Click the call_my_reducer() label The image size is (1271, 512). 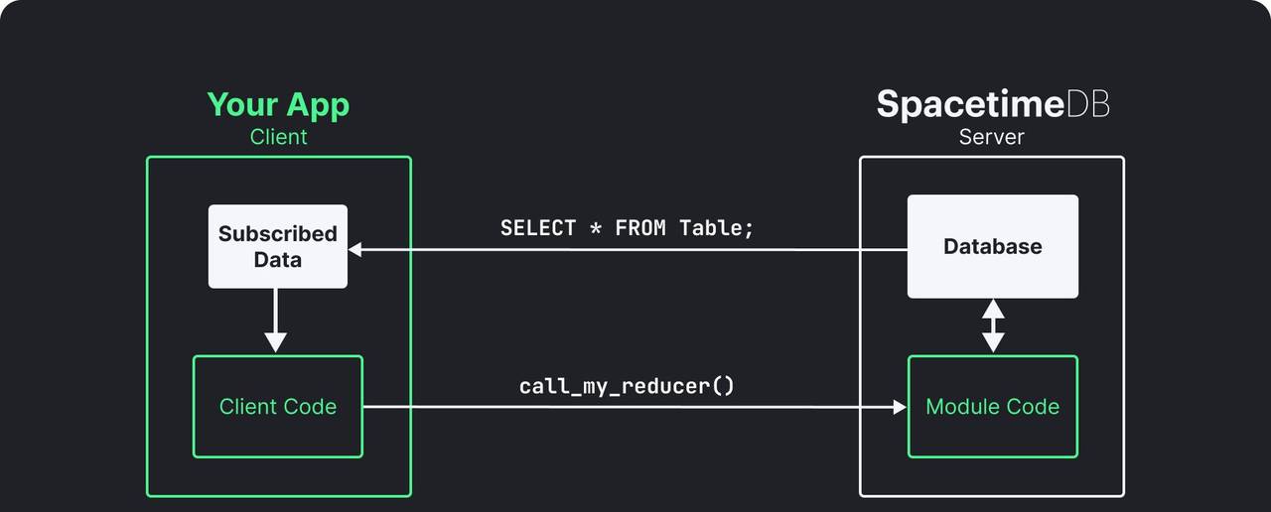(x=627, y=385)
